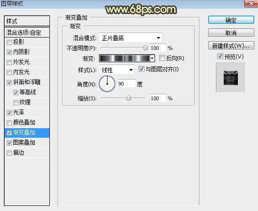Toggle 与图层对齐 align with layer checkbox

click(x=141, y=69)
